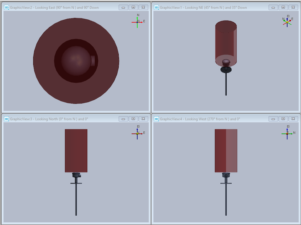Maximize the GraphicView:2 Looking East window
The image size is (301, 225).
[133, 7]
